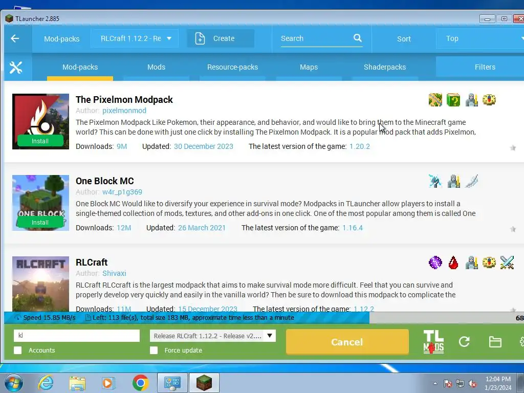Click the file-plus icon on Create
Viewport: 524px width, 393px height.
(200, 38)
